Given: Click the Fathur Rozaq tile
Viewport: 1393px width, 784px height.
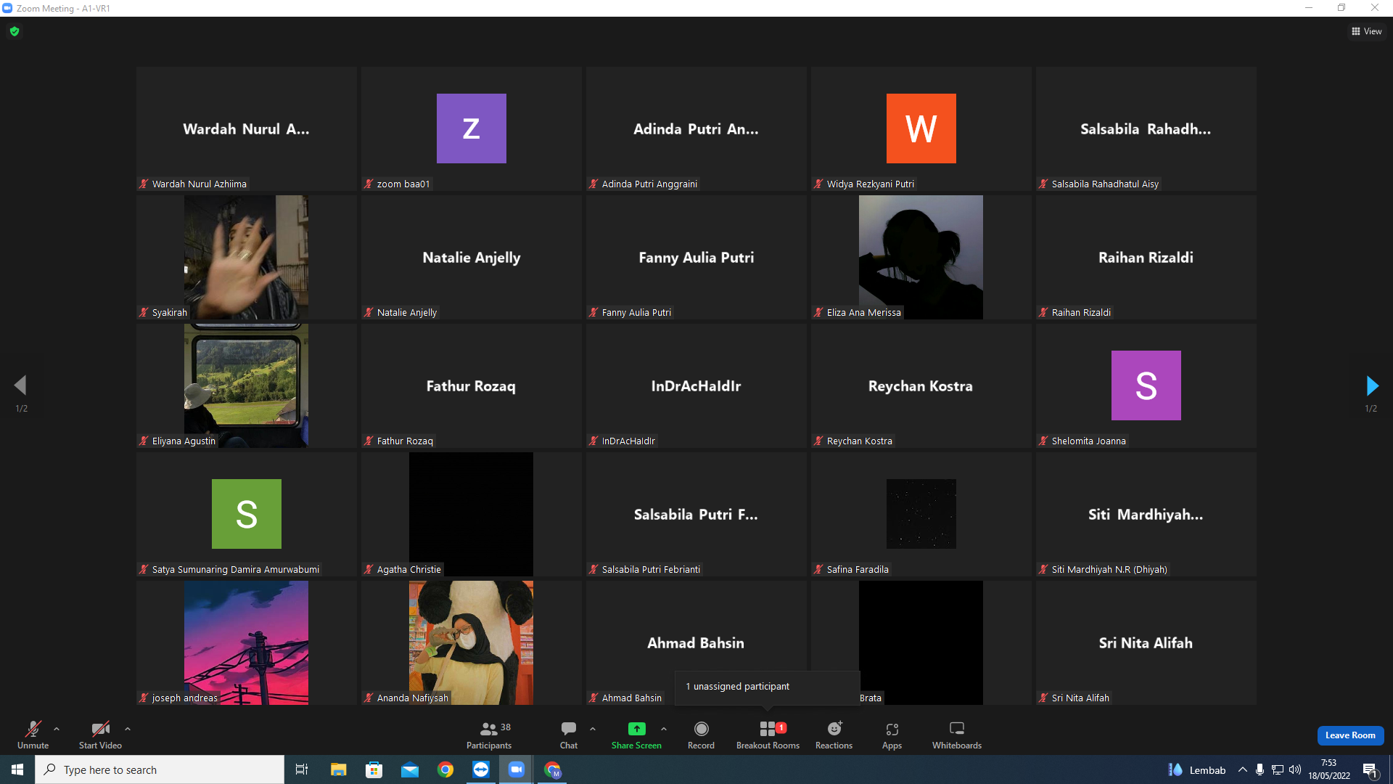Looking at the screenshot, I should pos(471,385).
